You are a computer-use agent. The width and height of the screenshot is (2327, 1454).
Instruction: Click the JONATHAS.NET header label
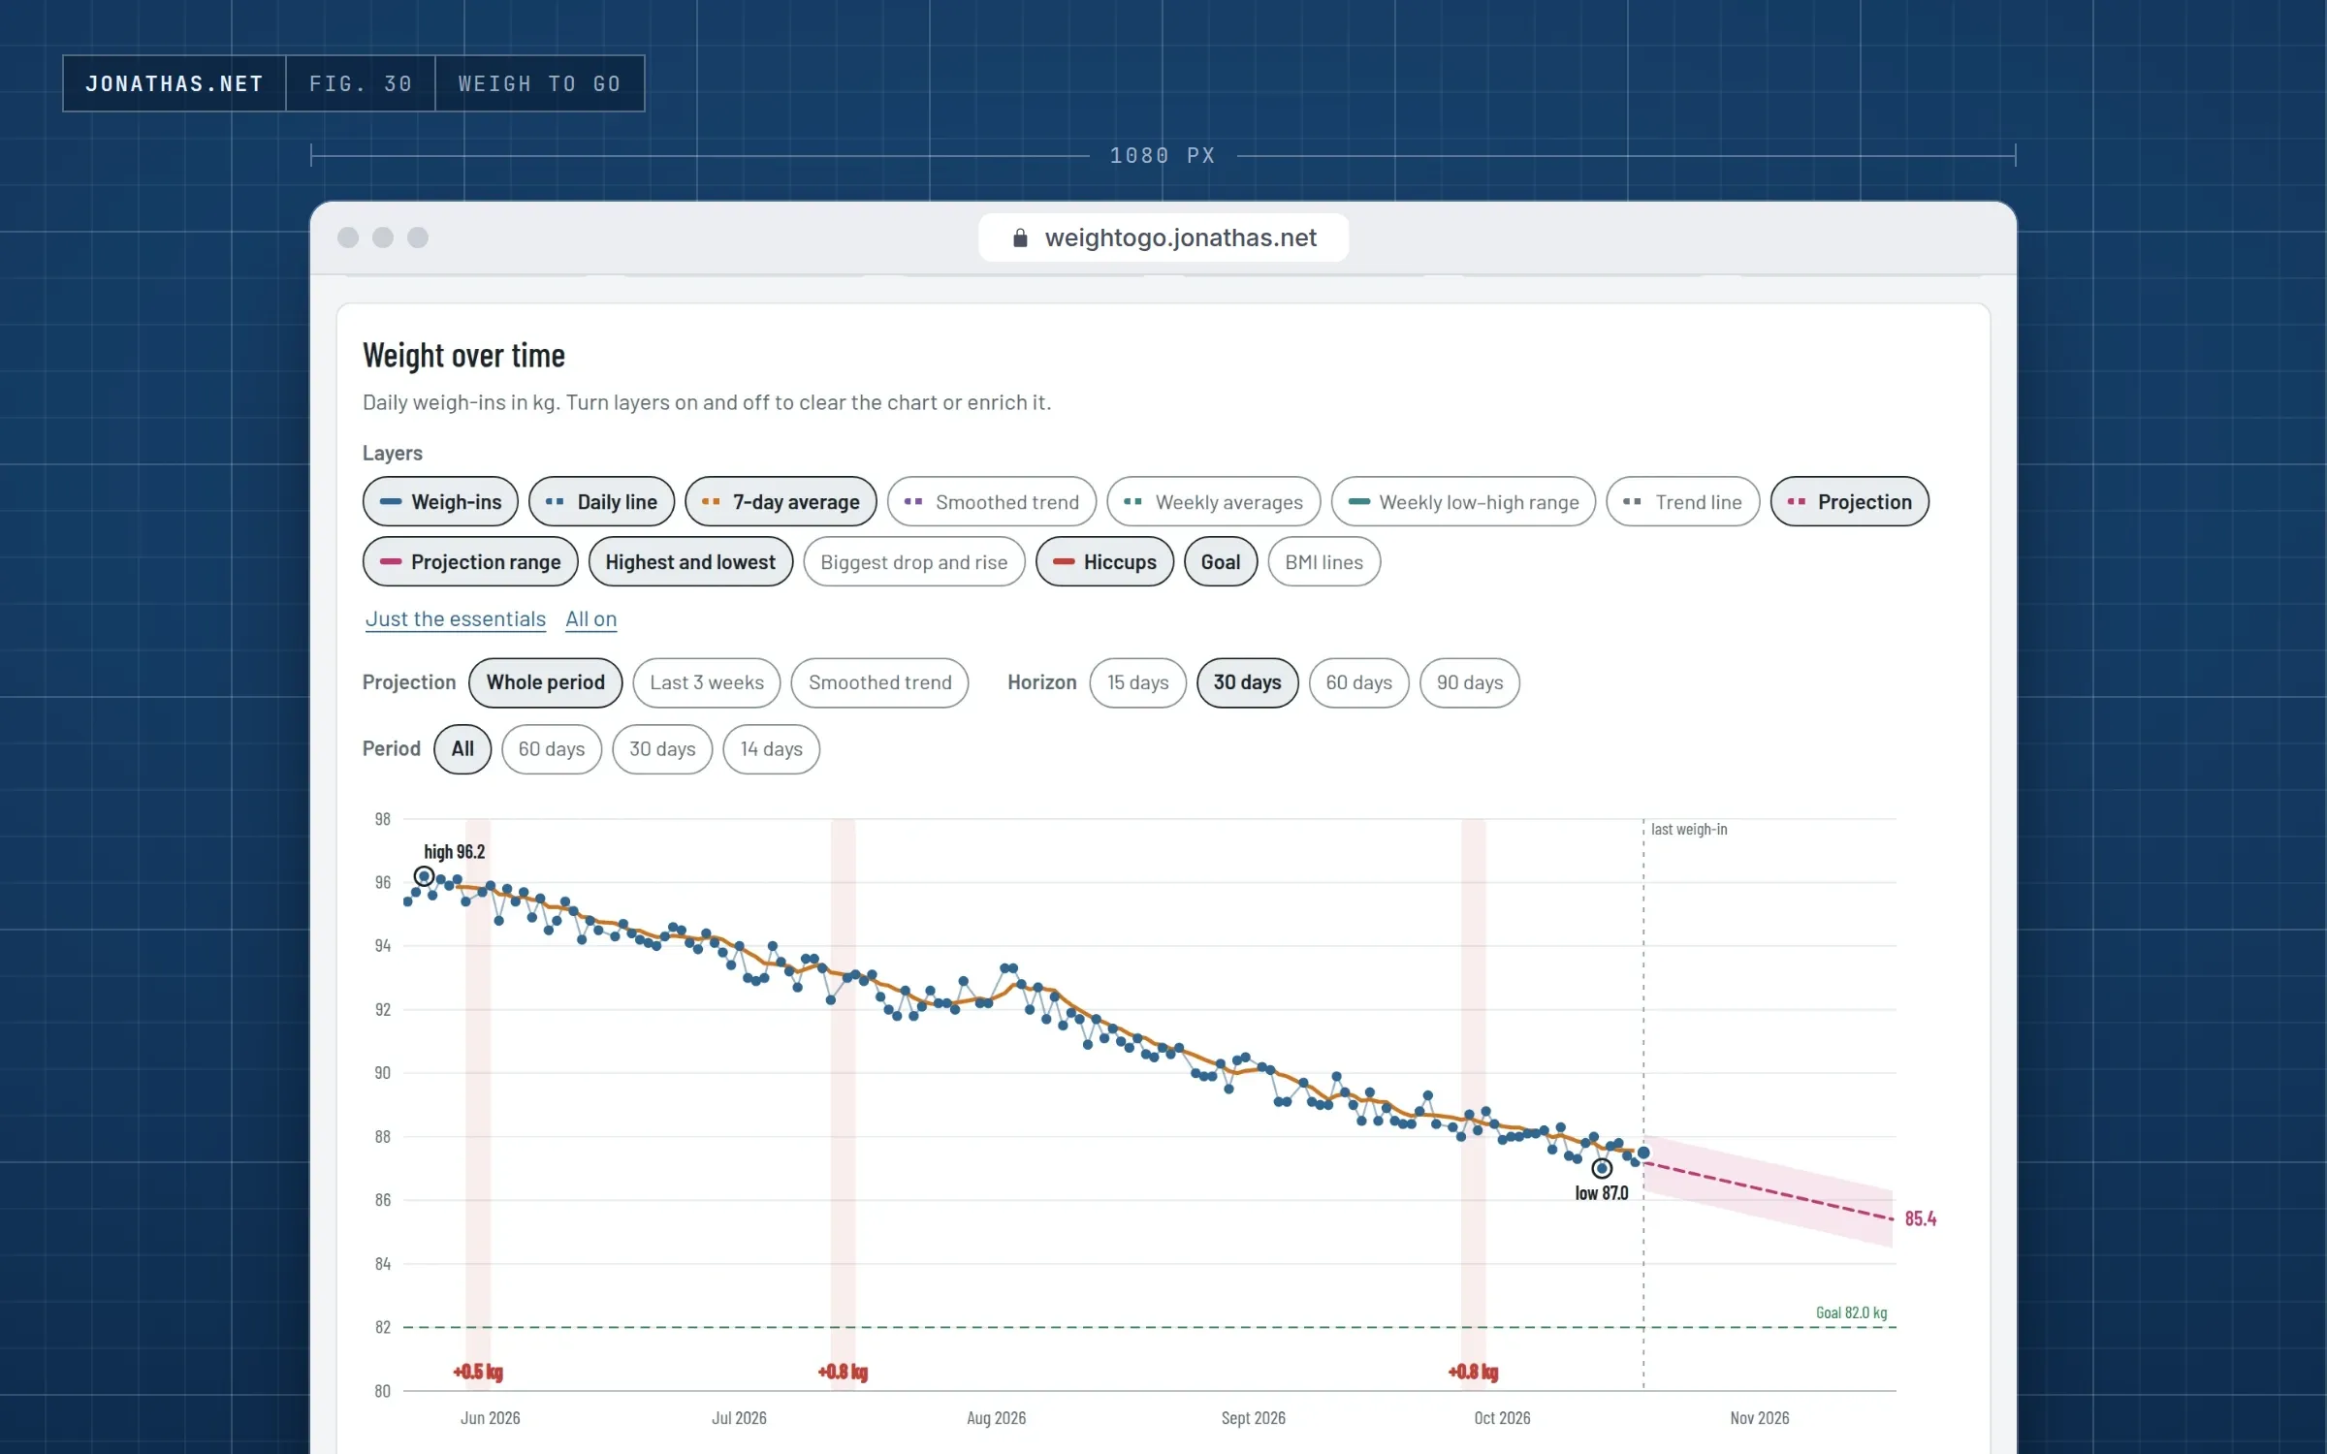coord(175,83)
